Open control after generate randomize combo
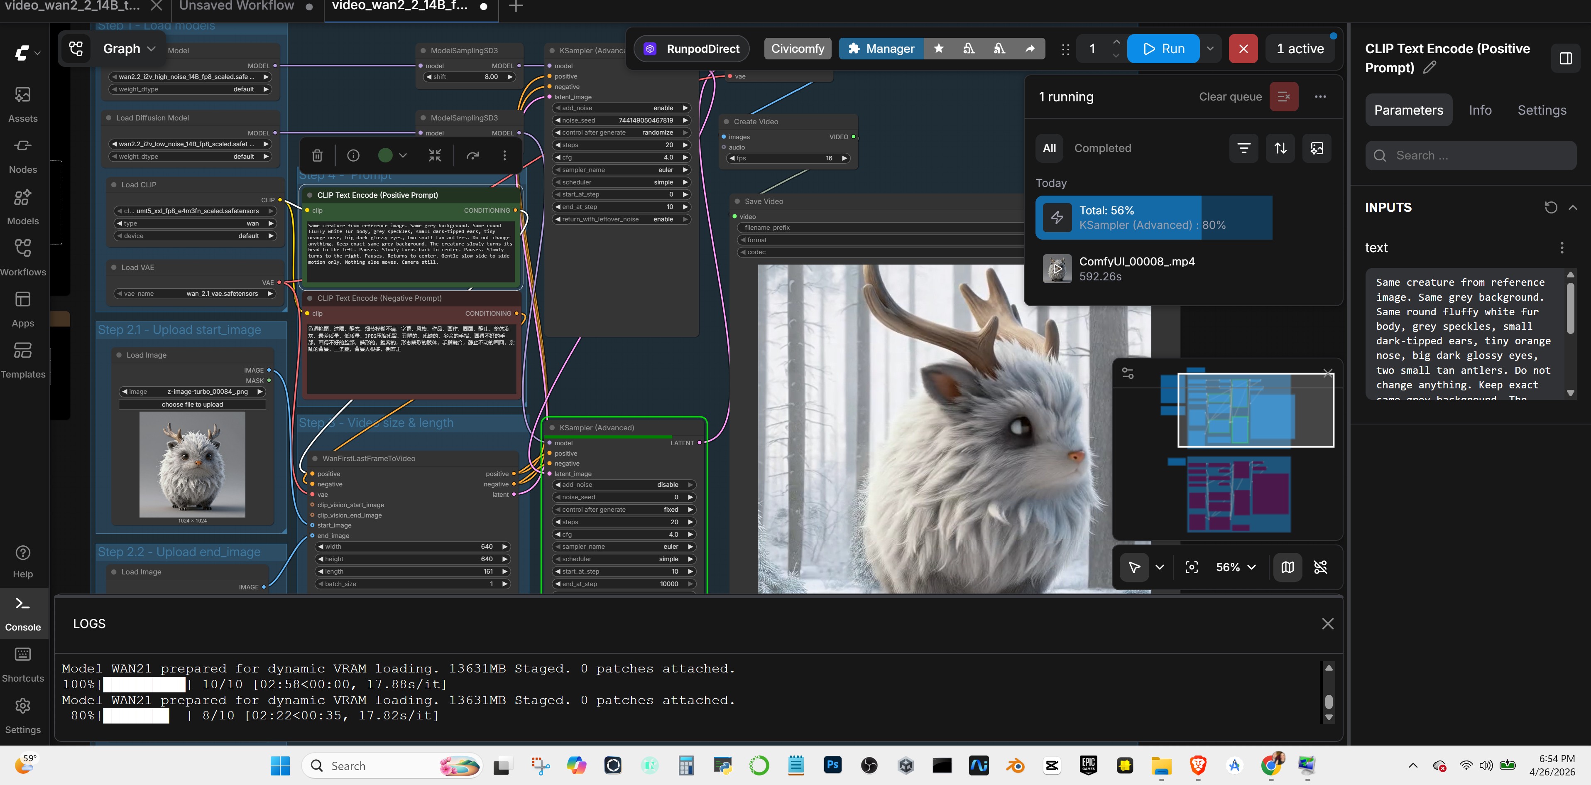1591x785 pixels. (621, 133)
